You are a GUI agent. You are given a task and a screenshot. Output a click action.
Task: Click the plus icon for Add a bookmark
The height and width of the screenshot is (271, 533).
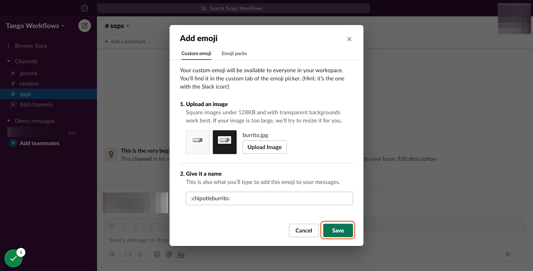(x=106, y=42)
